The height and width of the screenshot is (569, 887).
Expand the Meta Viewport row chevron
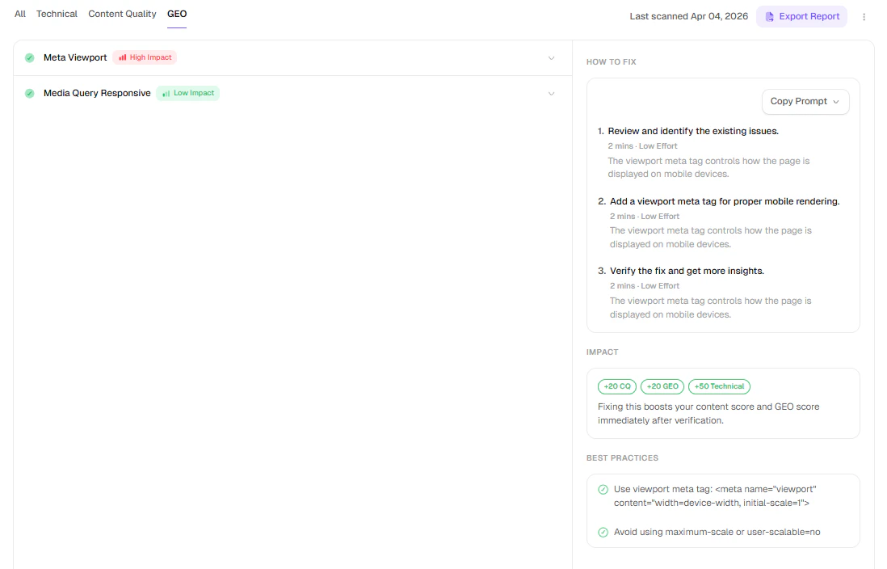point(552,58)
